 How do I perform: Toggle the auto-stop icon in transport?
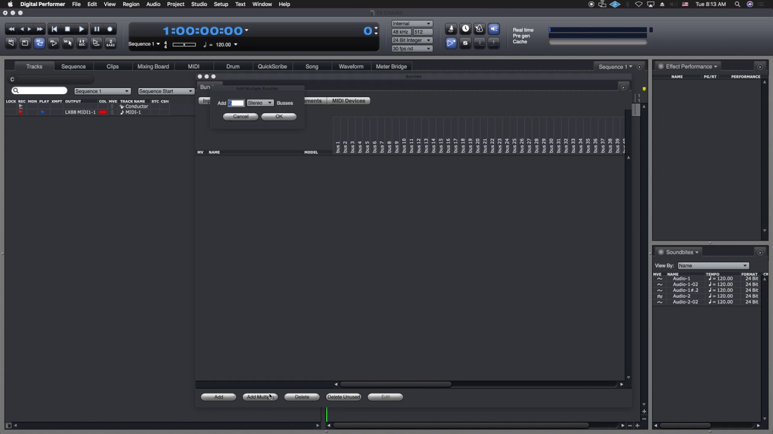pos(25,43)
